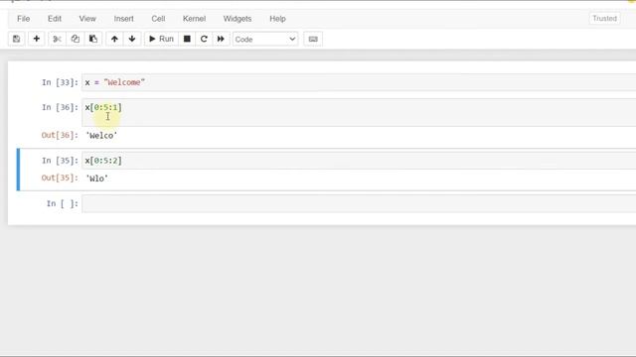This screenshot has height=357, width=636.
Task: Cut selected cells with scissors icon
Action: tap(57, 39)
